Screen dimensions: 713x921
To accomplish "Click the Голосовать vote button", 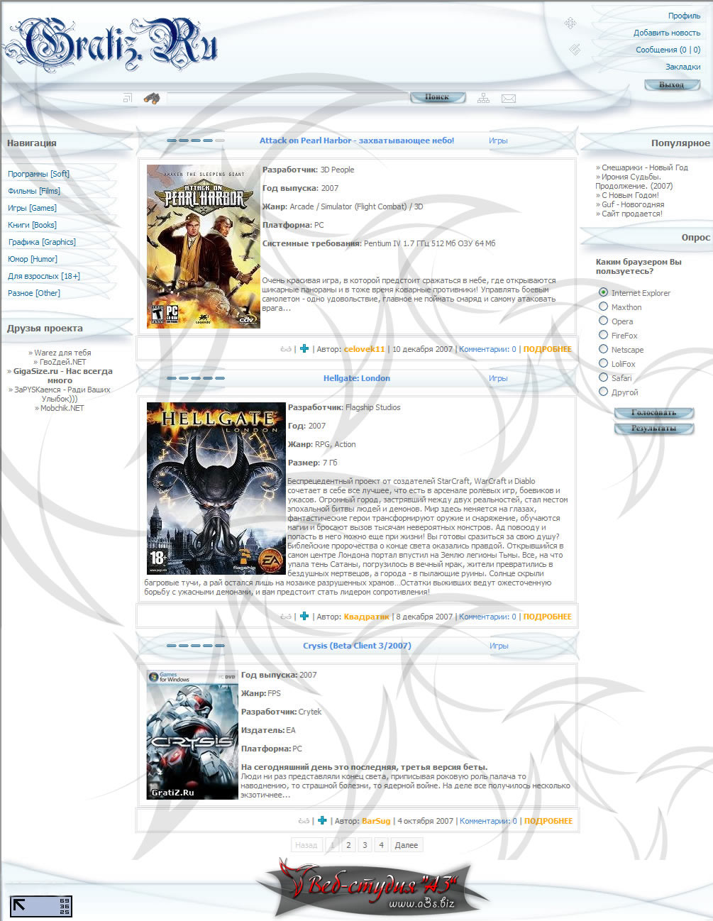I will (x=653, y=413).
